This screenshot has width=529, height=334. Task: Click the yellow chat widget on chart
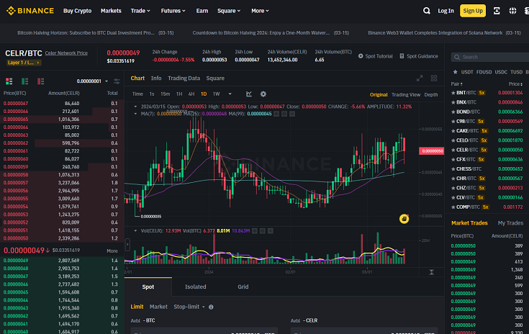(x=404, y=219)
